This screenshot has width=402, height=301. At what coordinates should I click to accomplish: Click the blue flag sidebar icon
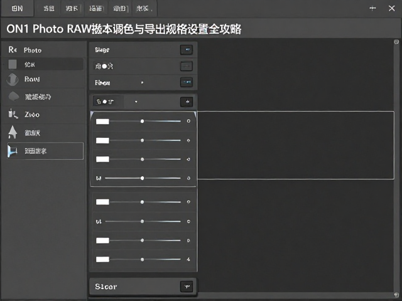(x=12, y=151)
